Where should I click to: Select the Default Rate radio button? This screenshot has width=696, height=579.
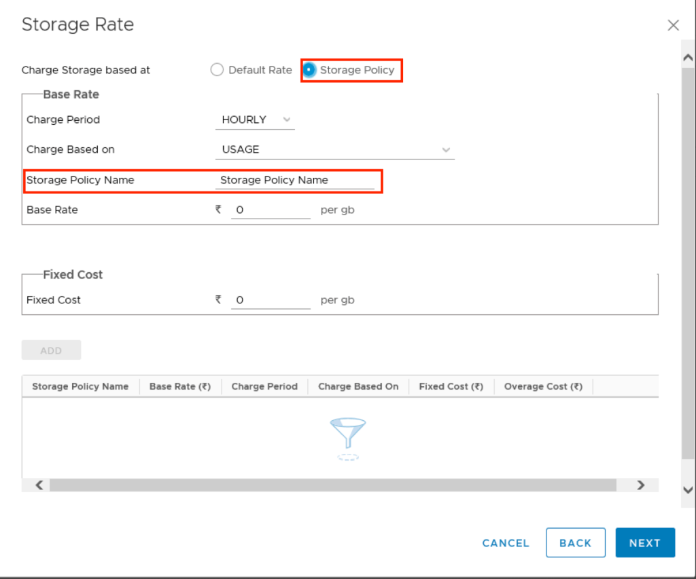click(x=217, y=70)
